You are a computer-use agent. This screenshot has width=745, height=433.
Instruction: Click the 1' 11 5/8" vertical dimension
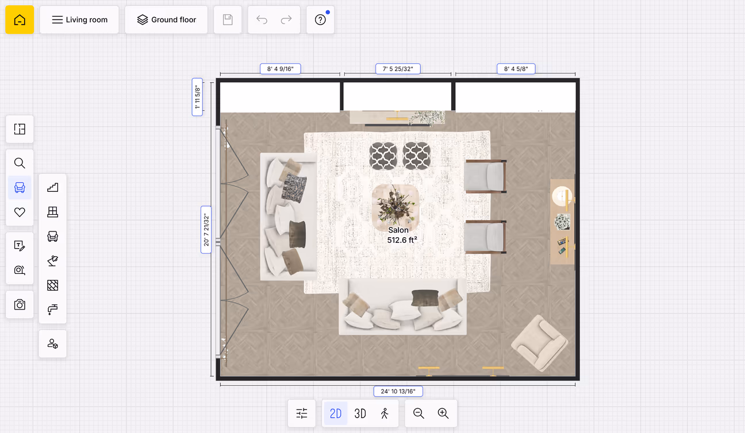[197, 97]
